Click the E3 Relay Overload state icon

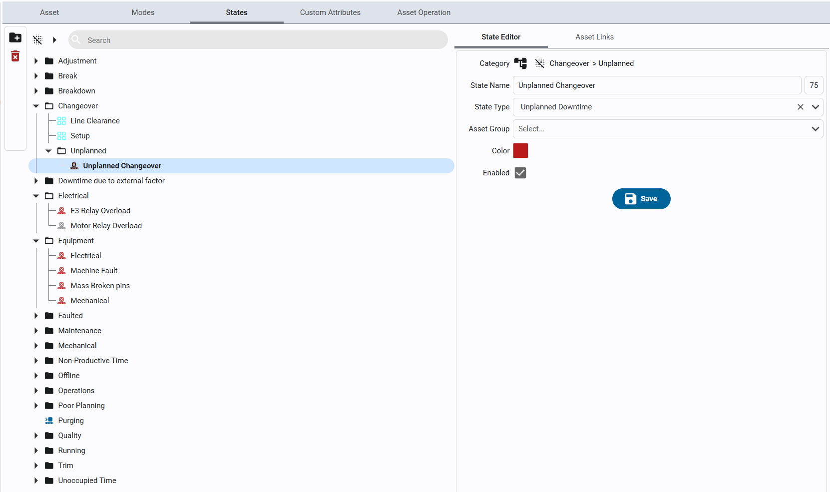click(x=61, y=211)
